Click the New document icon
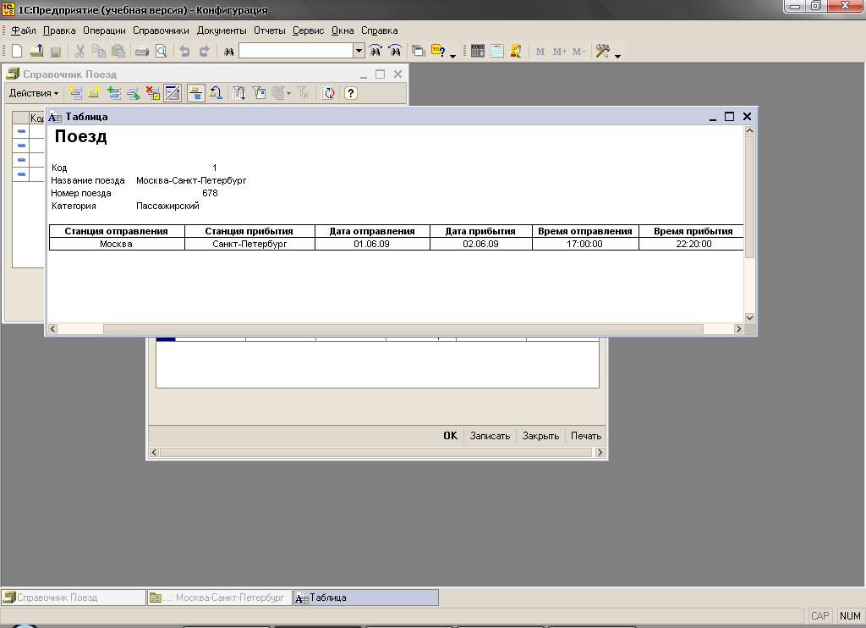Screen dimensions: 866x628 pos(16,52)
